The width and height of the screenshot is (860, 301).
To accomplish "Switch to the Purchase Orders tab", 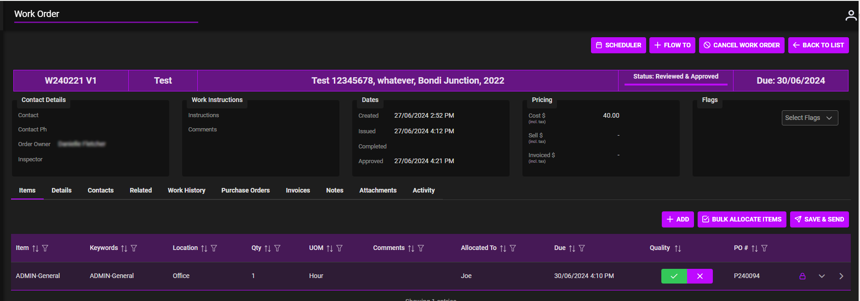I will point(245,190).
